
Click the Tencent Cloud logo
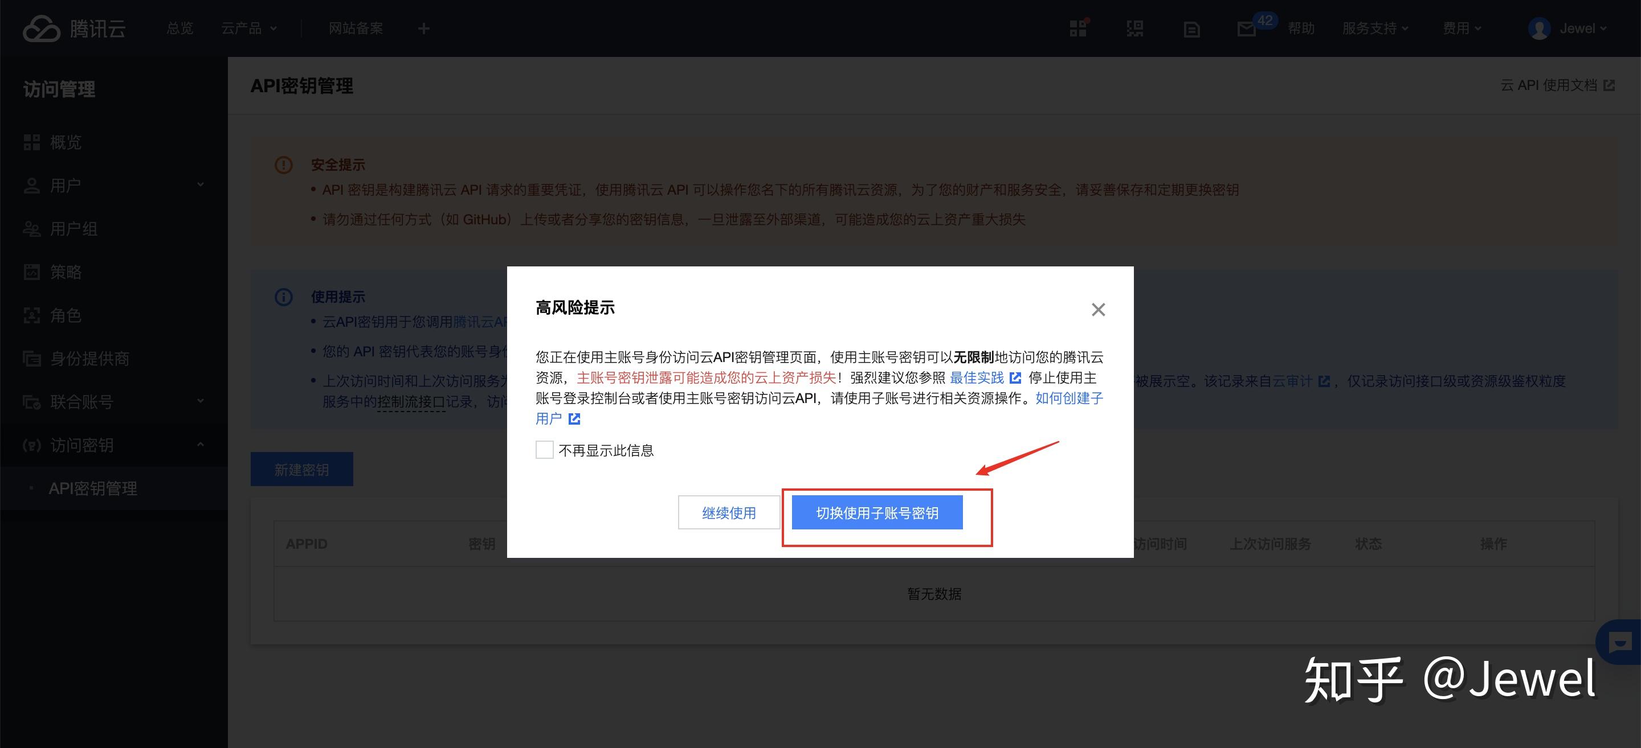(x=74, y=28)
